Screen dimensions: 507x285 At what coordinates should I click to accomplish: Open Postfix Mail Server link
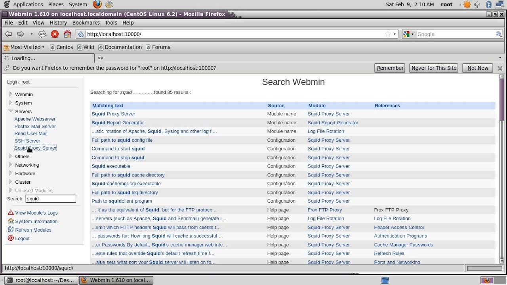coord(35,126)
